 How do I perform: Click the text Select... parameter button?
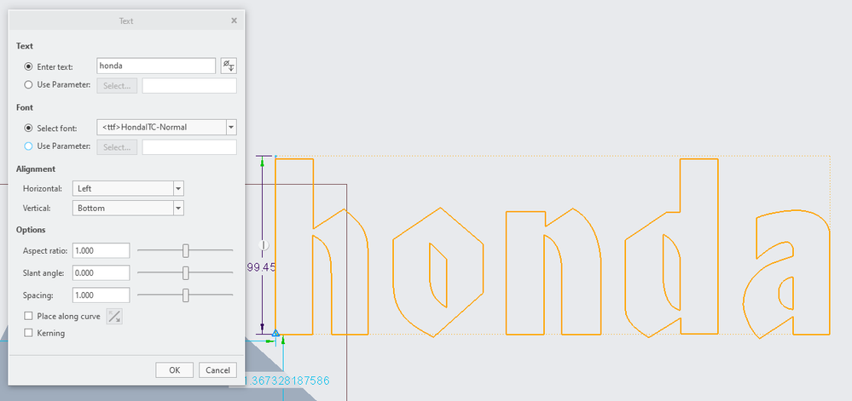tap(117, 86)
